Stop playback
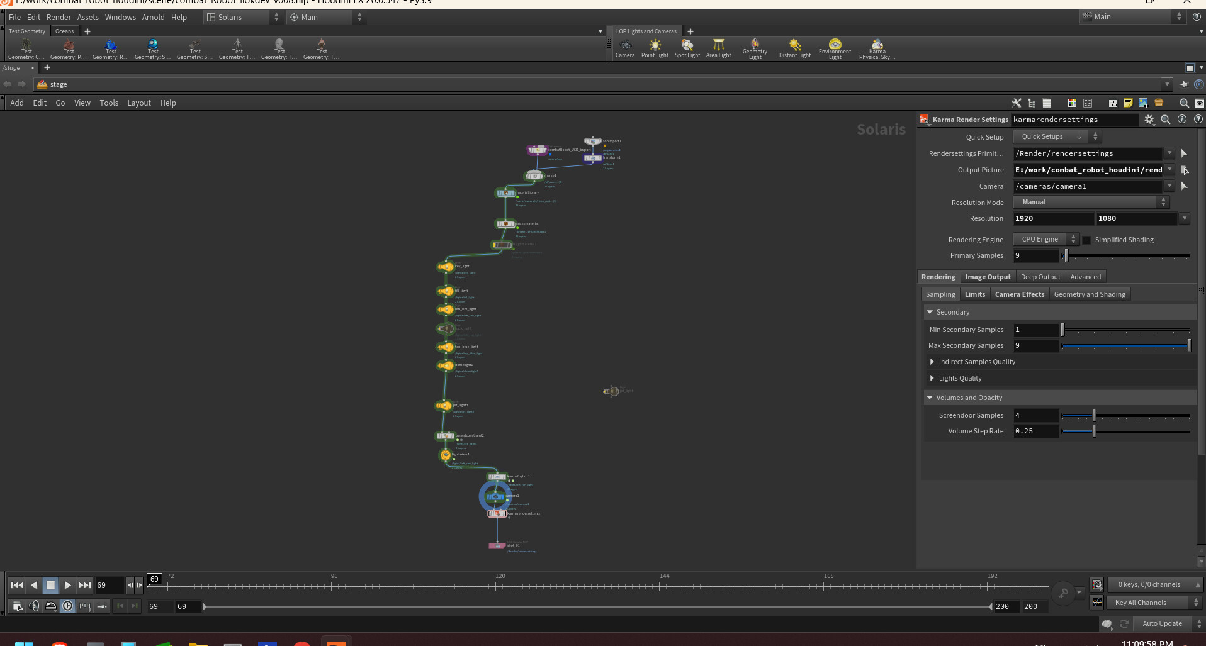The width and height of the screenshot is (1206, 646). (51, 585)
